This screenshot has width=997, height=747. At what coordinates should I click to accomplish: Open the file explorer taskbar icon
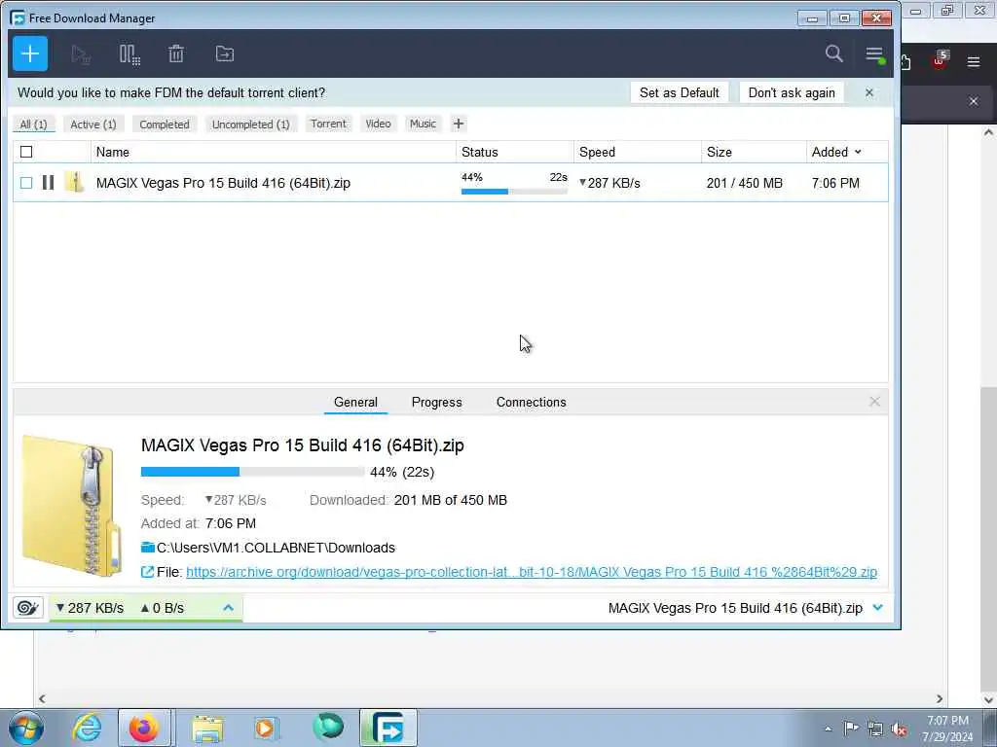coord(207,728)
